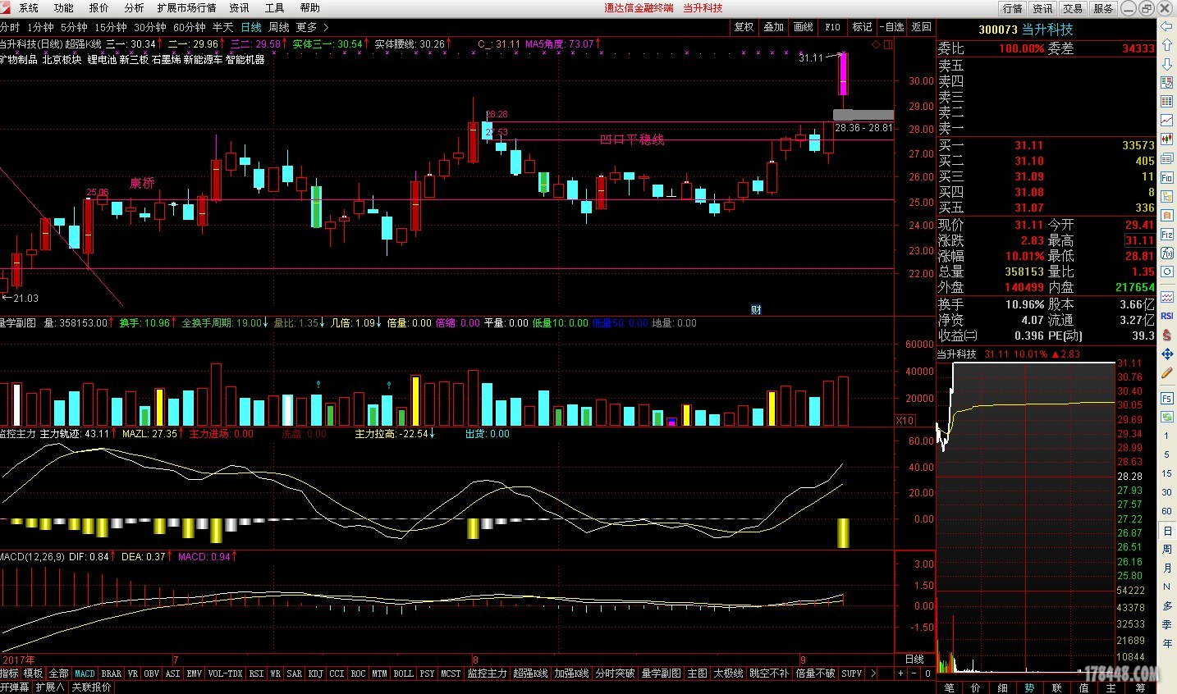The height and width of the screenshot is (694, 1177).
Task: Switch to the time-share line chart icon
Action: 1166,121
